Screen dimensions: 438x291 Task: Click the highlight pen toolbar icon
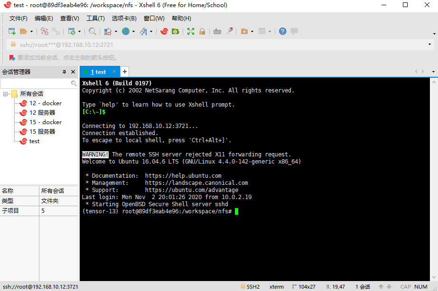(x=229, y=31)
